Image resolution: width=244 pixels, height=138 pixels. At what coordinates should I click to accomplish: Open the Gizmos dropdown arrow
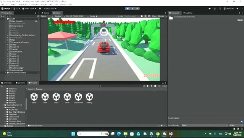click(166, 16)
